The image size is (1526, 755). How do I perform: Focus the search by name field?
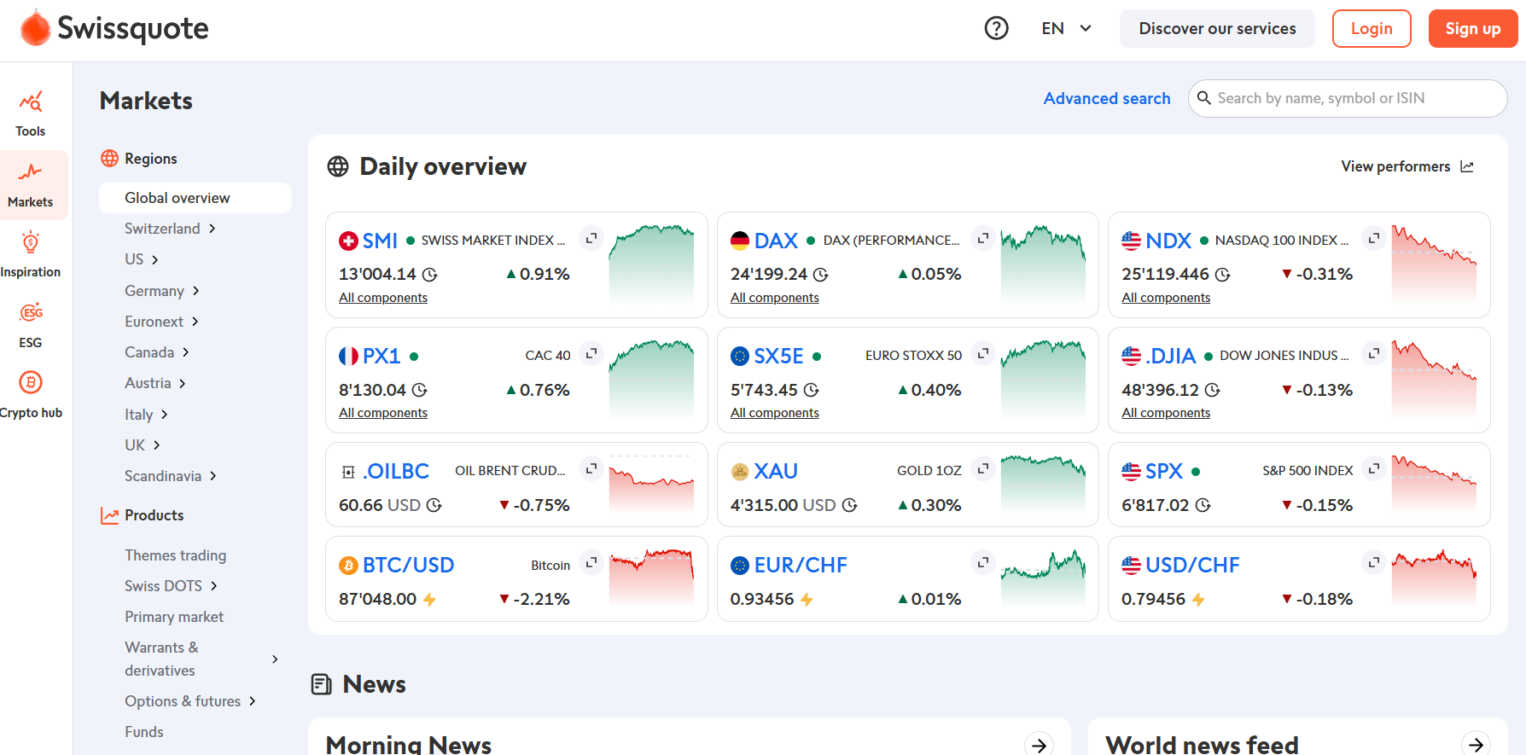pos(1348,98)
